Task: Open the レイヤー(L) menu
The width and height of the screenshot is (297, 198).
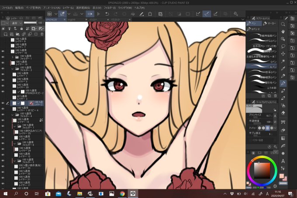Action: 68,8
